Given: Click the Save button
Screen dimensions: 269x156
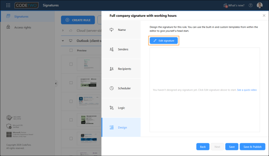Looking at the screenshot, I should (x=232, y=147).
